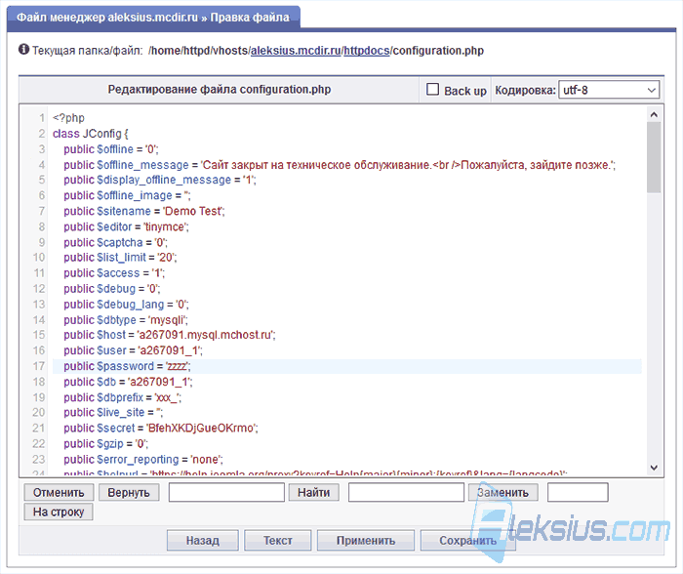Focus the replace text field before Заменить
The height and width of the screenshot is (574, 683).
(x=406, y=493)
